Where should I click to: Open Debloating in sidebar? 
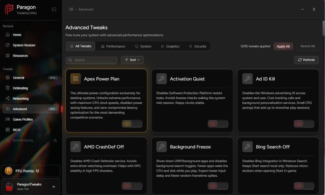[31, 88]
